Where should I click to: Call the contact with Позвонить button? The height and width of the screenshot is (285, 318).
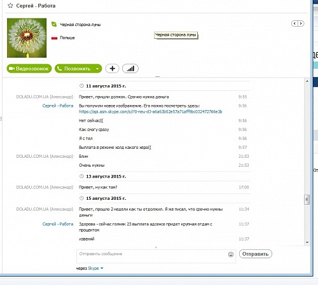click(74, 69)
